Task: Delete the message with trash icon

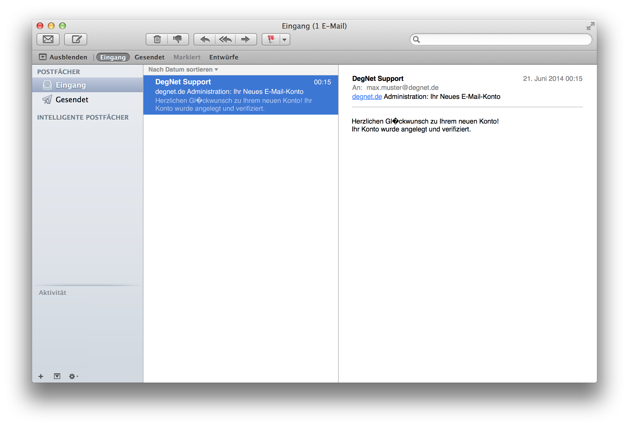Action: click(x=157, y=39)
